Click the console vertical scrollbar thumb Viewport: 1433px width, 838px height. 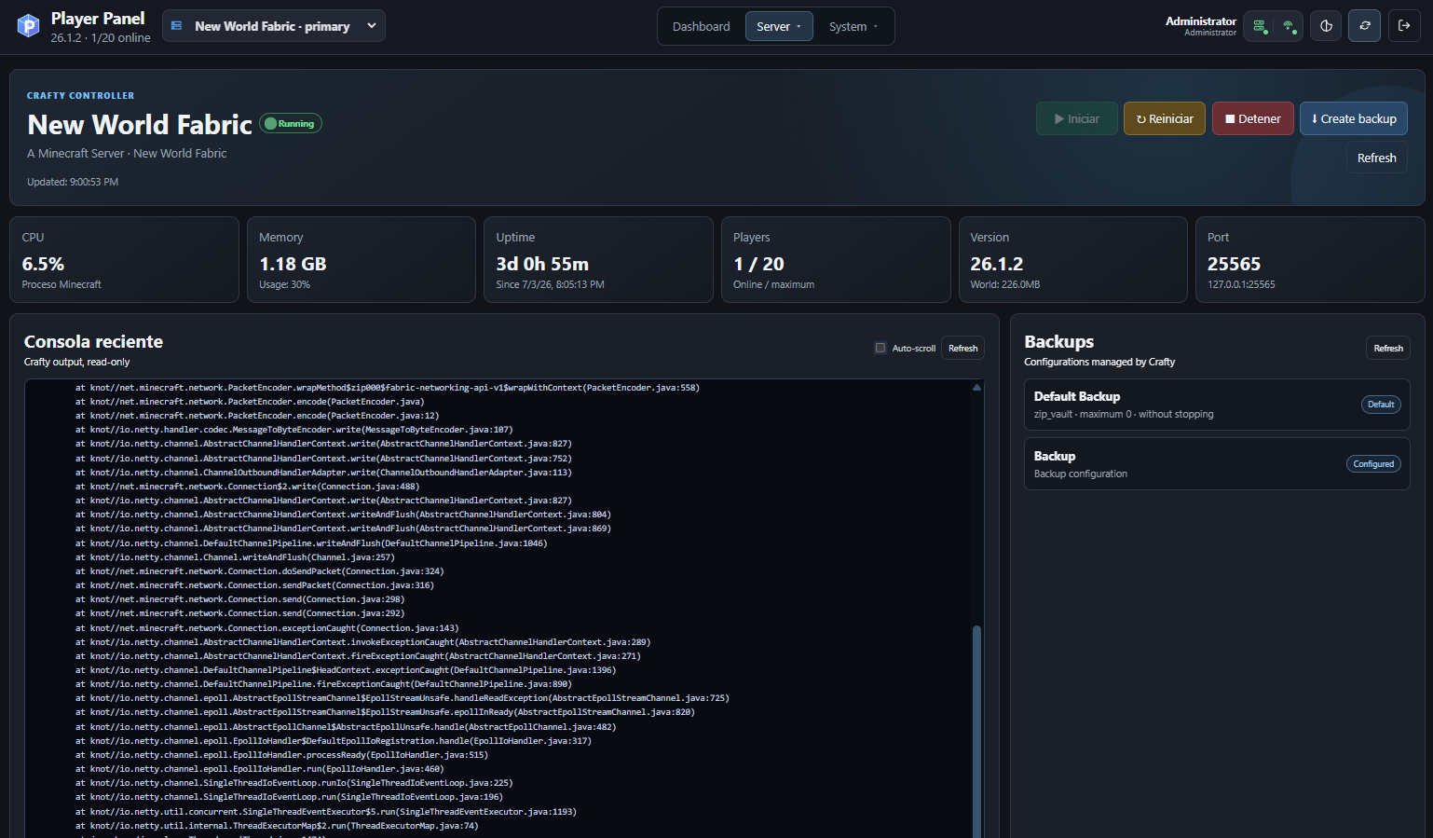point(976,731)
